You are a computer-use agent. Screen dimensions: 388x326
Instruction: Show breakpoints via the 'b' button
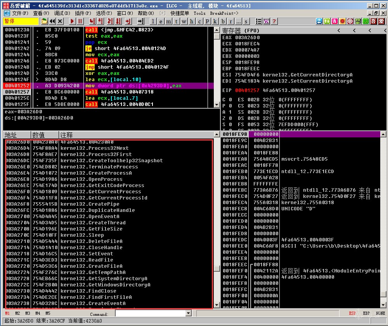223,21
